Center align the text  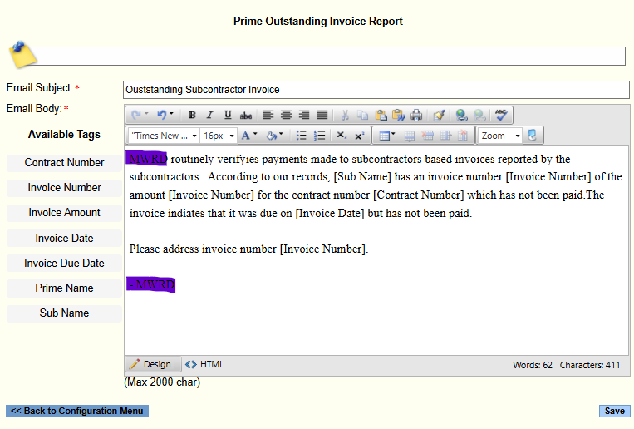(x=286, y=115)
